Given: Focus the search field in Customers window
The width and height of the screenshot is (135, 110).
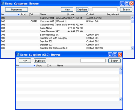Looking at the screenshot, I should pos(105,10).
